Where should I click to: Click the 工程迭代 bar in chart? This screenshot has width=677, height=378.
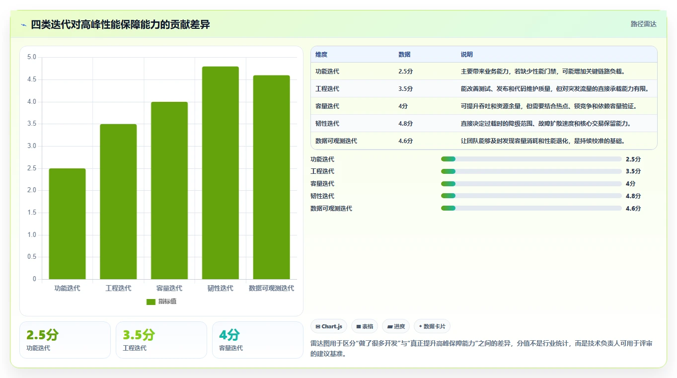[118, 202]
